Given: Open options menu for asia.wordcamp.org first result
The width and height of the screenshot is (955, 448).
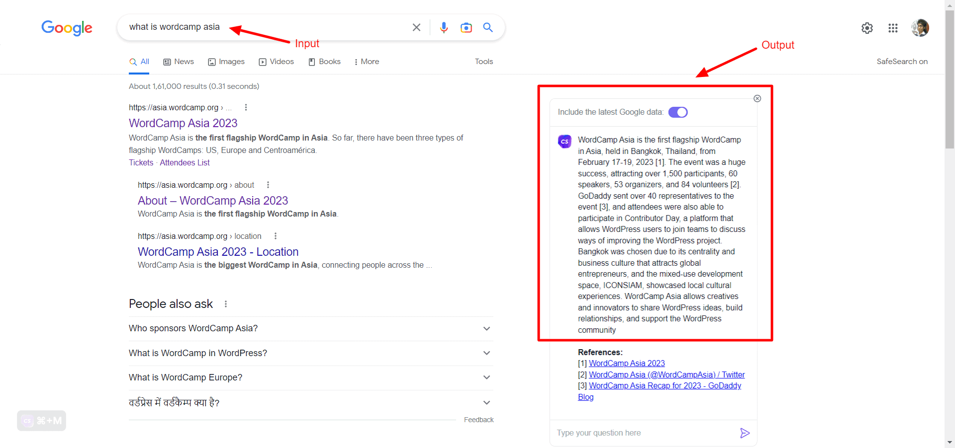Looking at the screenshot, I should [x=246, y=107].
